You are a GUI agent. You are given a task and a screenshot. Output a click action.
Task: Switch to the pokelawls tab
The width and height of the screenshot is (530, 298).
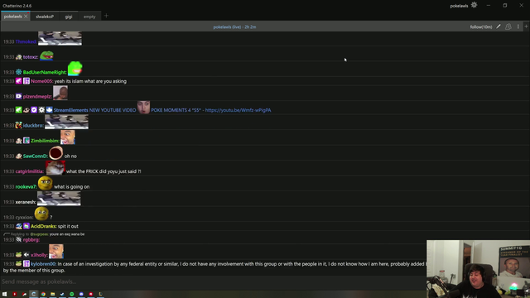tap(13, 17)
